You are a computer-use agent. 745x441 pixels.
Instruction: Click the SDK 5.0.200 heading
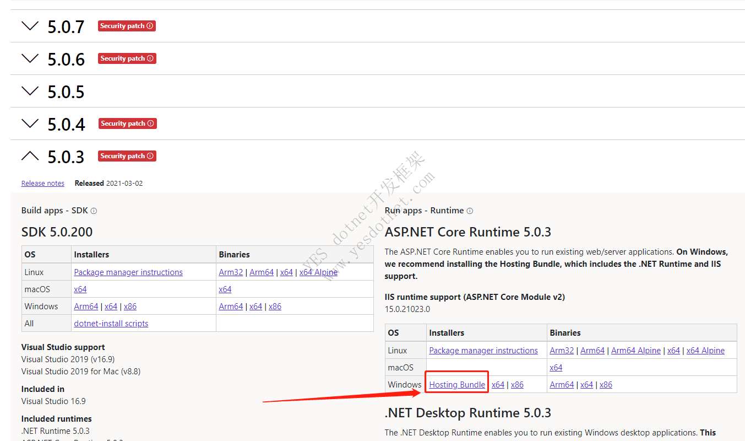click(x=57, y=232)
